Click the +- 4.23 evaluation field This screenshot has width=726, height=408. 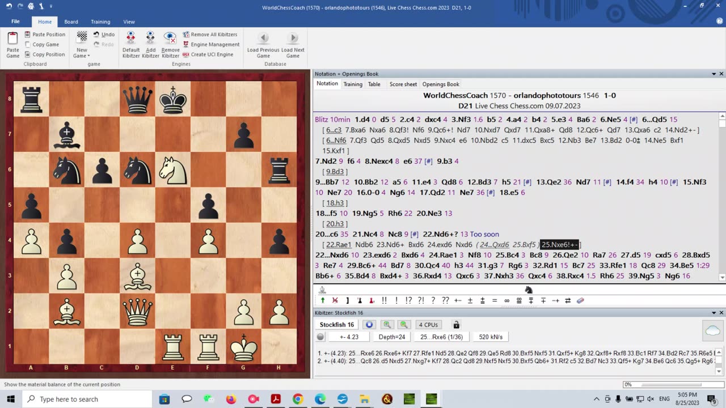(x=349, y=337)
